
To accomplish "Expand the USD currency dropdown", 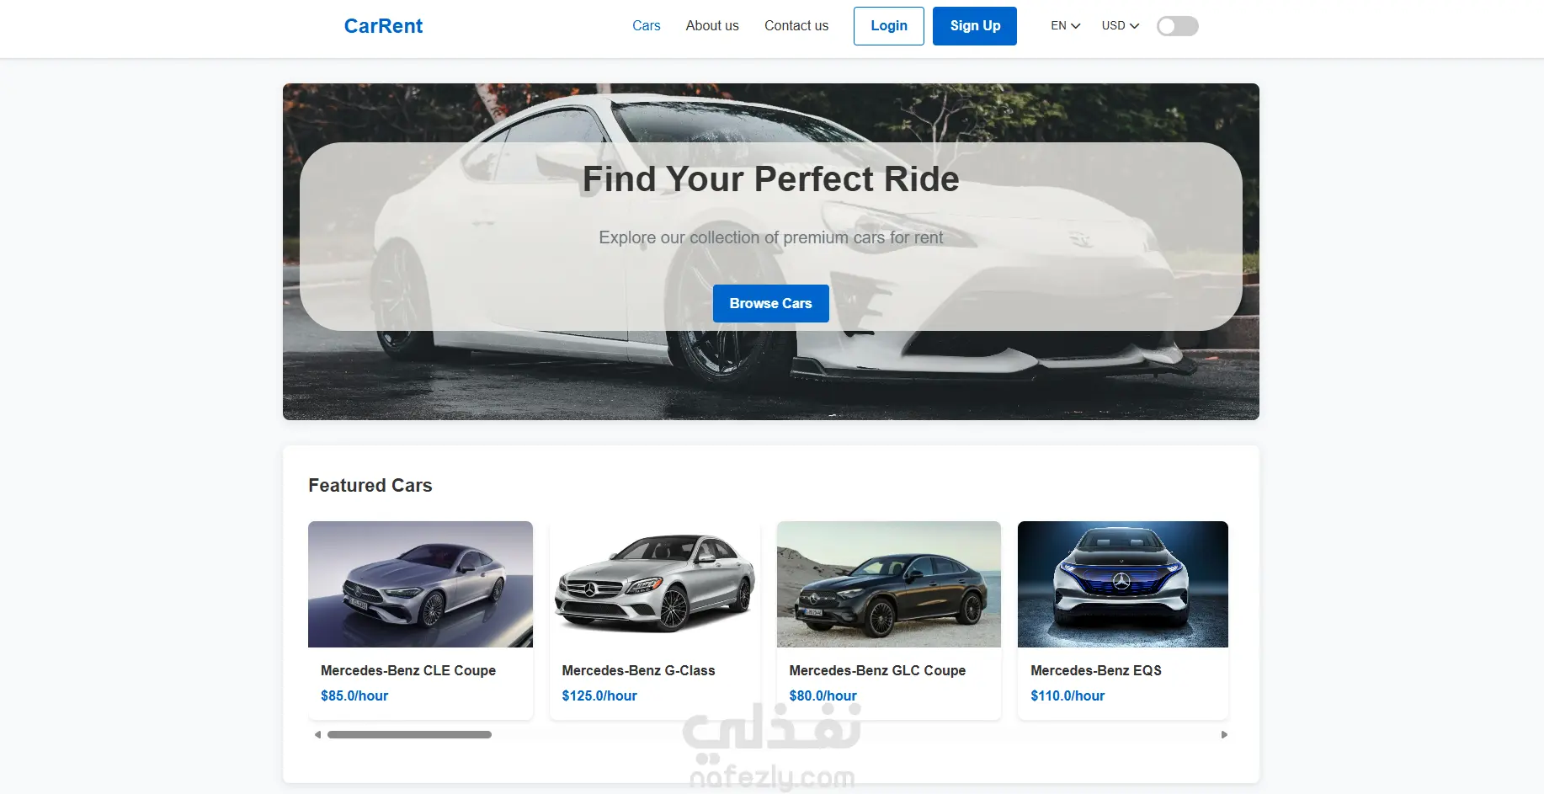I will click(1120, 26).
